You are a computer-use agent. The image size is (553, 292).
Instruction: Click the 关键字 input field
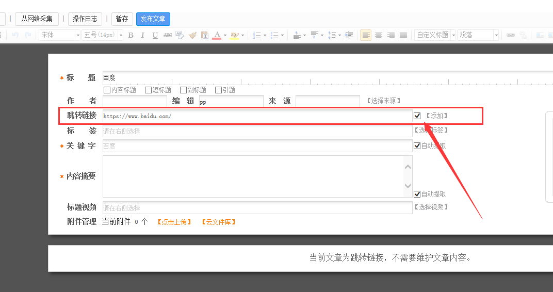coord(257,145)
